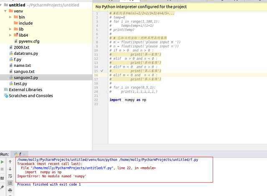Click the sanguo.txt text file icon

[x=11, y=71]
